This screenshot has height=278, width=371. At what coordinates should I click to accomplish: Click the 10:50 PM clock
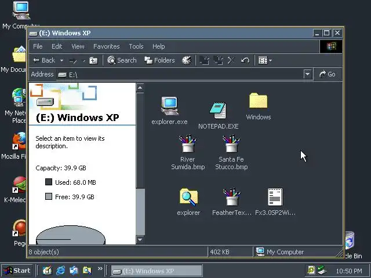click(349, 271)
